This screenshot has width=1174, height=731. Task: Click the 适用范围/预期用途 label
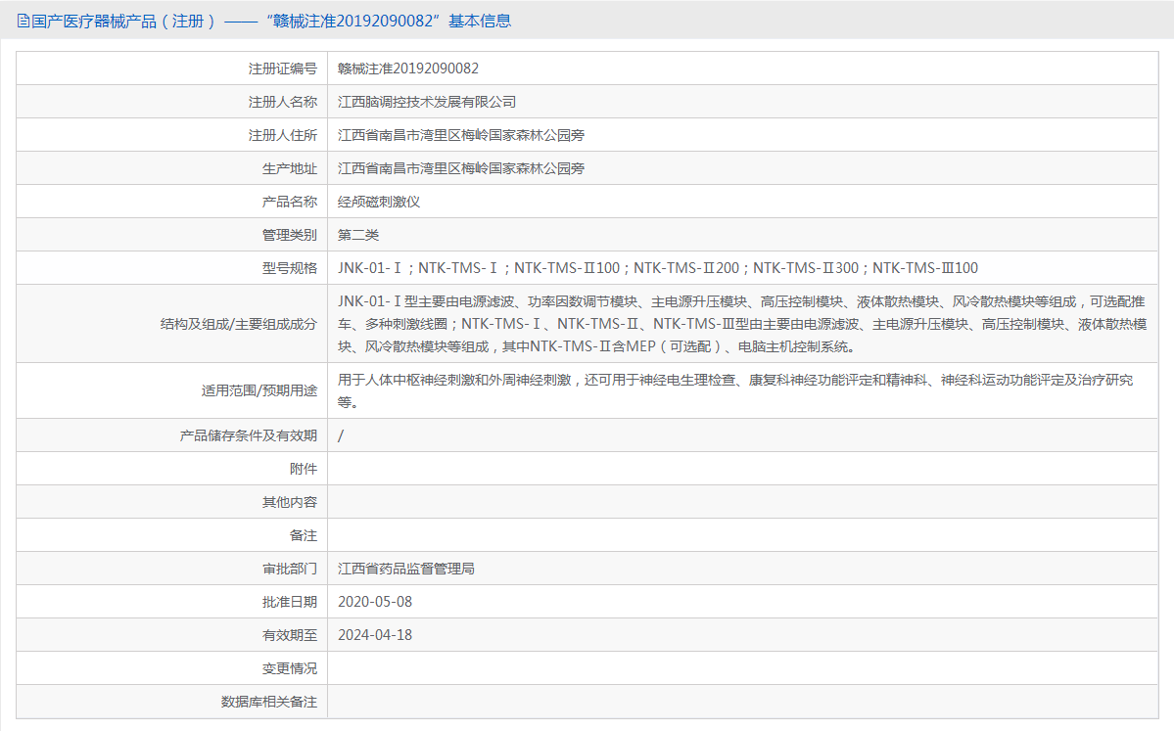tap(259, 390)
